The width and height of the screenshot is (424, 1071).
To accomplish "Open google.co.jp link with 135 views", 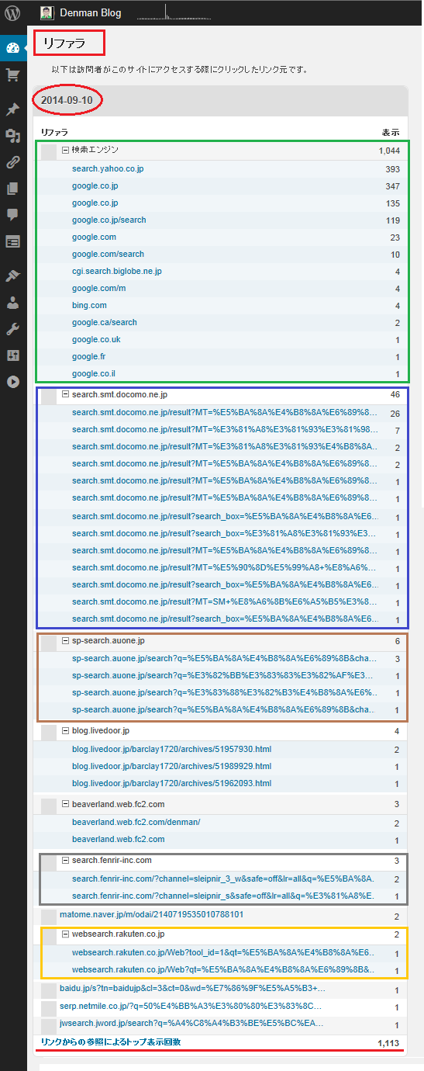I will tap(95, 203).
